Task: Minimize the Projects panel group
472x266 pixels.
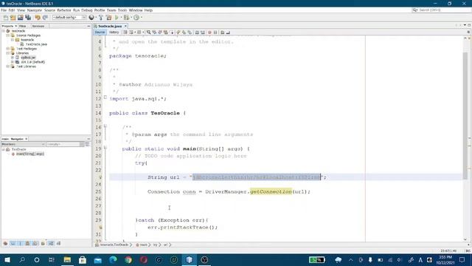Action: [x=88, y=27]
